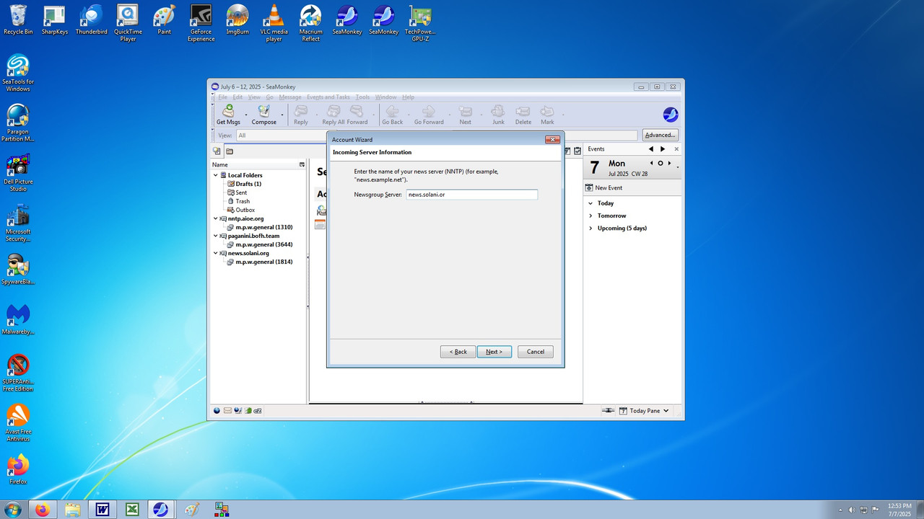Open the Recycle Bin desktop icon
This screenshot has width=924, height=519.
point(18,20)
